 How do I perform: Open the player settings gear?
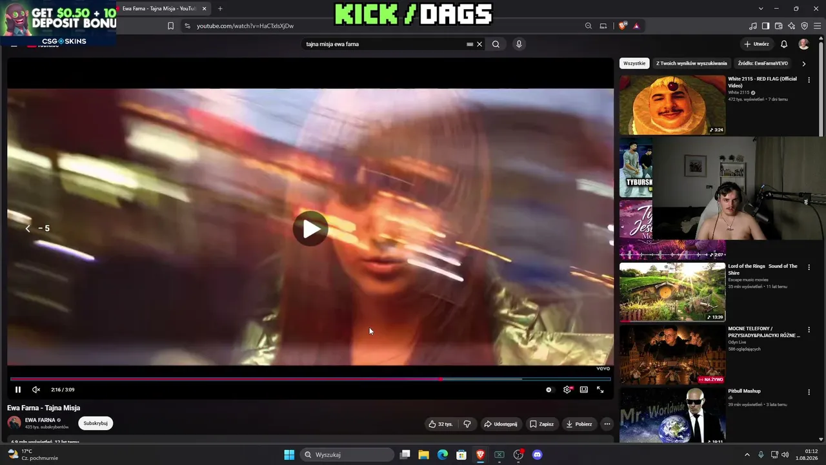coord(567,389)
